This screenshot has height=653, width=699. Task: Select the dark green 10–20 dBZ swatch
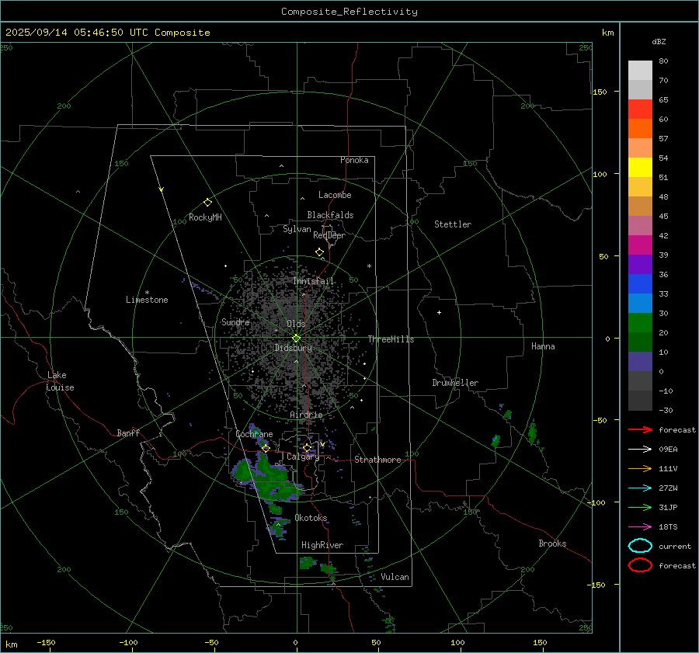coord(640,342)
